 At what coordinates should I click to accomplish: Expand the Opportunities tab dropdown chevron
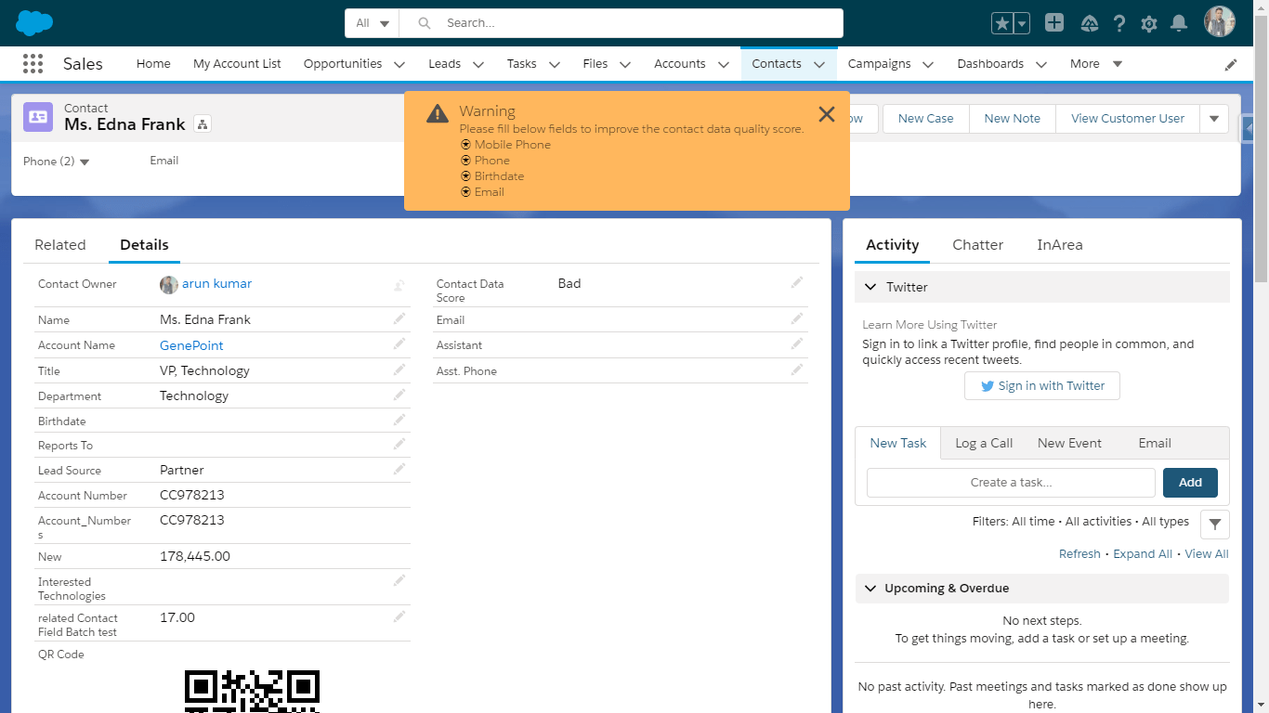pos(399,65)
